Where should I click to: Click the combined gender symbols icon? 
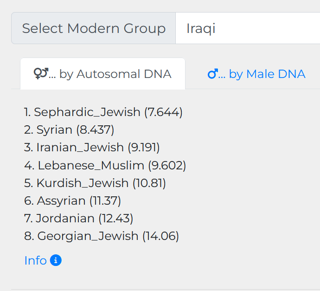pos(41,73)
